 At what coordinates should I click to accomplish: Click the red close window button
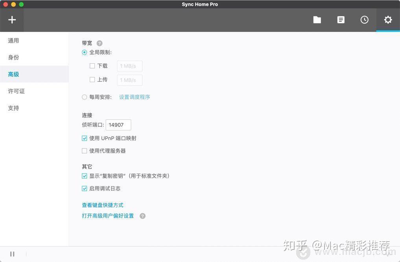click(x=6, y=4)
